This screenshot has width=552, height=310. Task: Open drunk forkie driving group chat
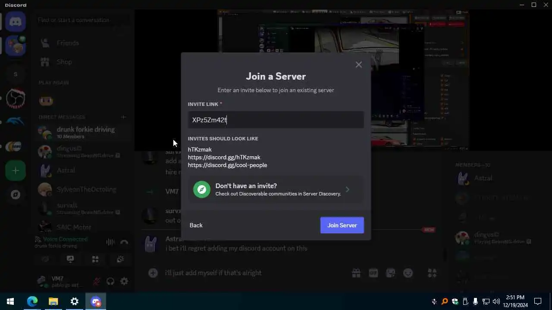coord(83,132)
